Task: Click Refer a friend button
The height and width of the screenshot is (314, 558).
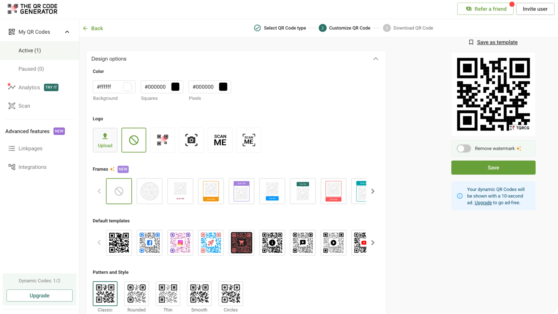Action: pyautogui.click(x=485, y=9)
